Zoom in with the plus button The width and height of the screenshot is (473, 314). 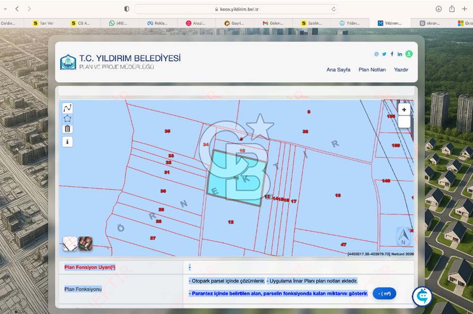point(404,110)
